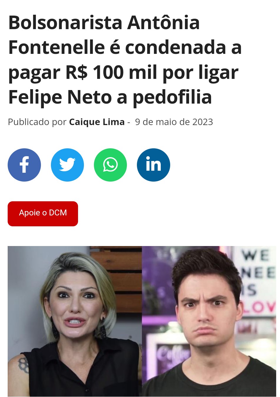Image resolution: width=280 pixels, height=397 pixels.
Task: Open the left photo of the blonde woman
Action: tap(75, 321)
